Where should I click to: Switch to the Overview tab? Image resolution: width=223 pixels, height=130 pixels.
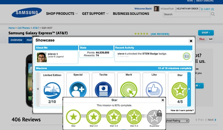pos(16,40)
